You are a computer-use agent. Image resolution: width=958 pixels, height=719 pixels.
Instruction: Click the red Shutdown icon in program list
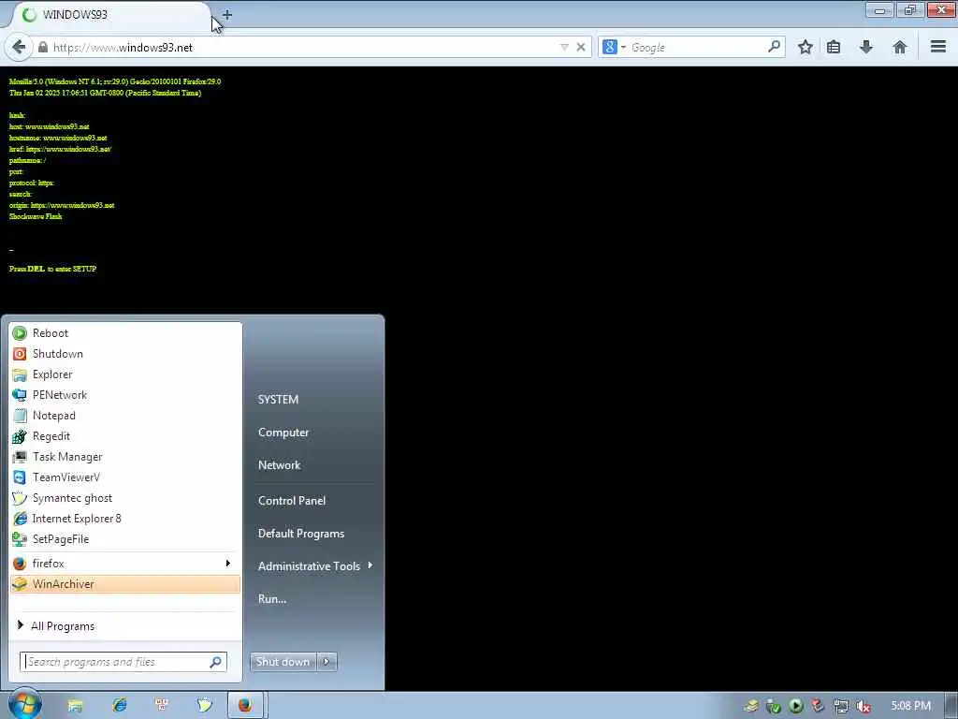click(20, 354)
